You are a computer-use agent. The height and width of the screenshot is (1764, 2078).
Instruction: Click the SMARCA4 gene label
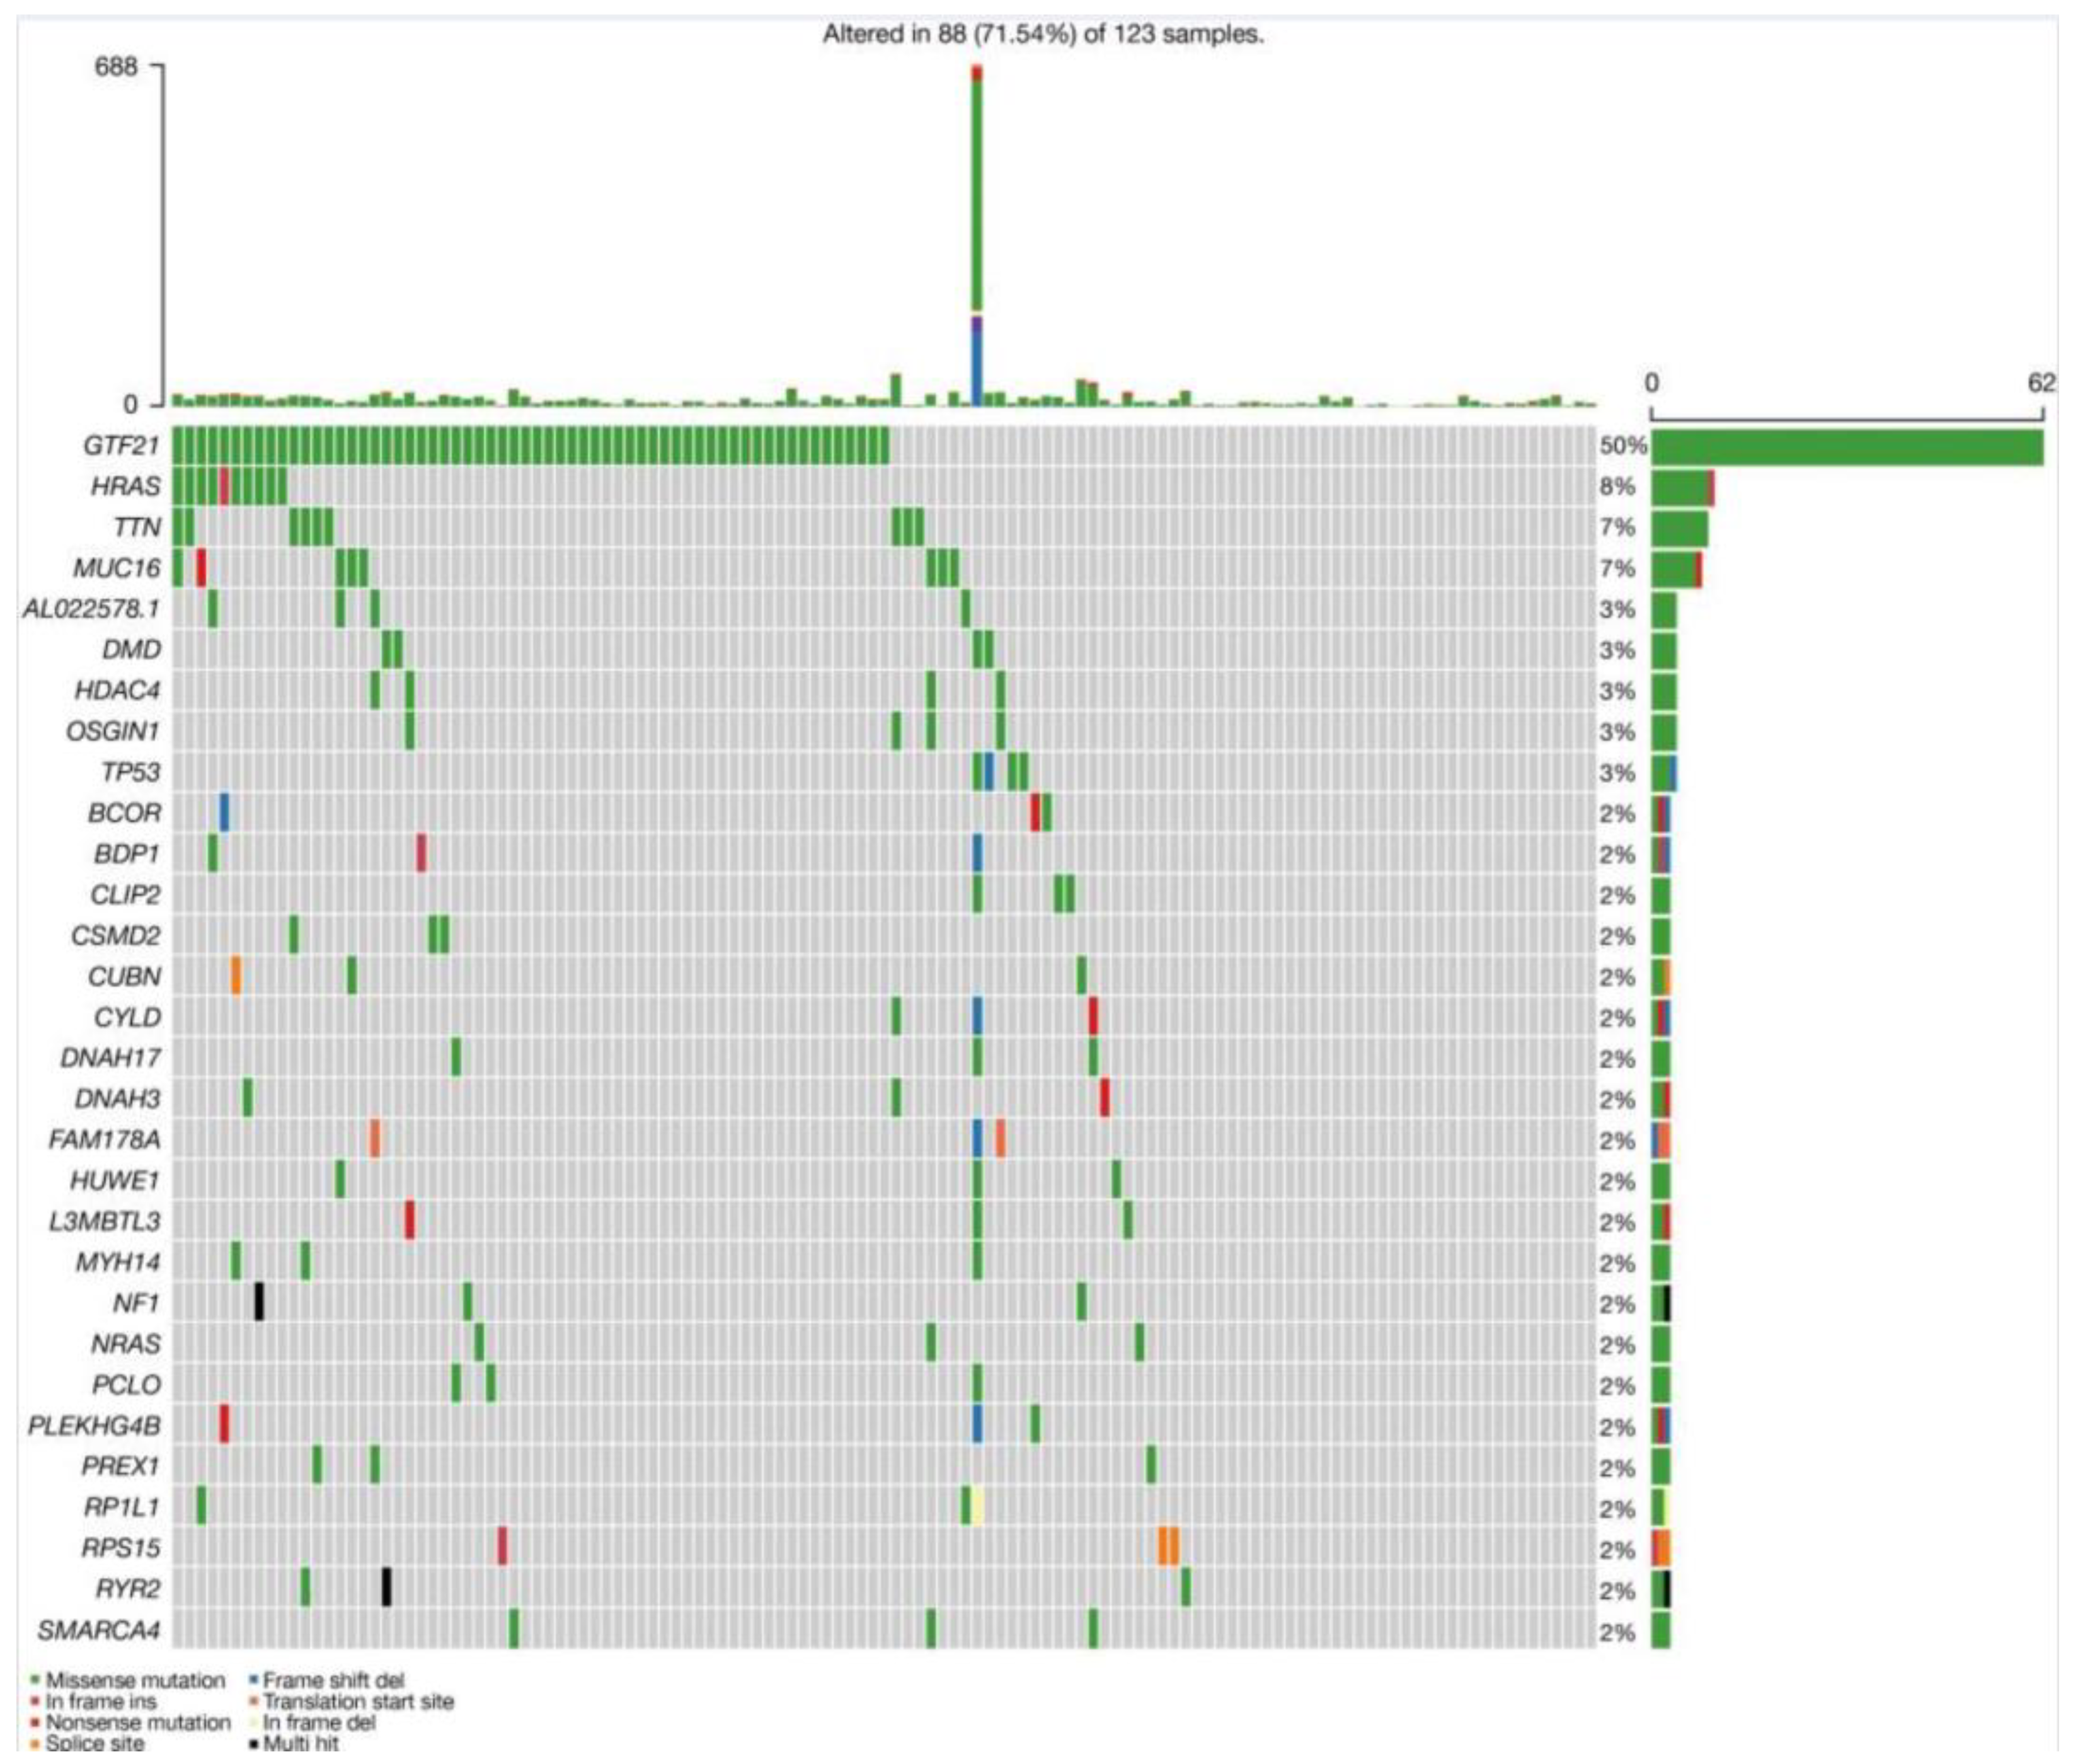pos(99,1631)
